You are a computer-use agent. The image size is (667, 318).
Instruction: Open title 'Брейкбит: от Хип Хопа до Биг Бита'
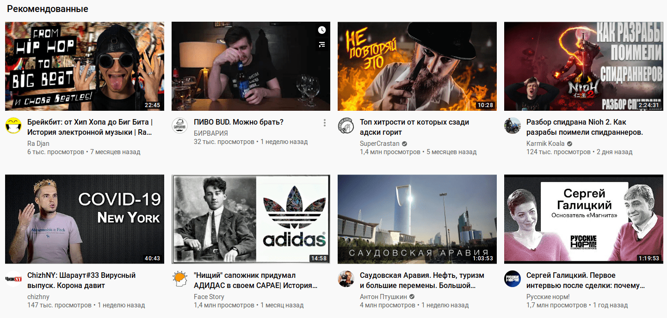point(90,127)
